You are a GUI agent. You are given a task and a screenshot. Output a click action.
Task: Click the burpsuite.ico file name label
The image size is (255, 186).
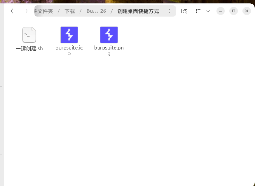click(x=69, y=50)
